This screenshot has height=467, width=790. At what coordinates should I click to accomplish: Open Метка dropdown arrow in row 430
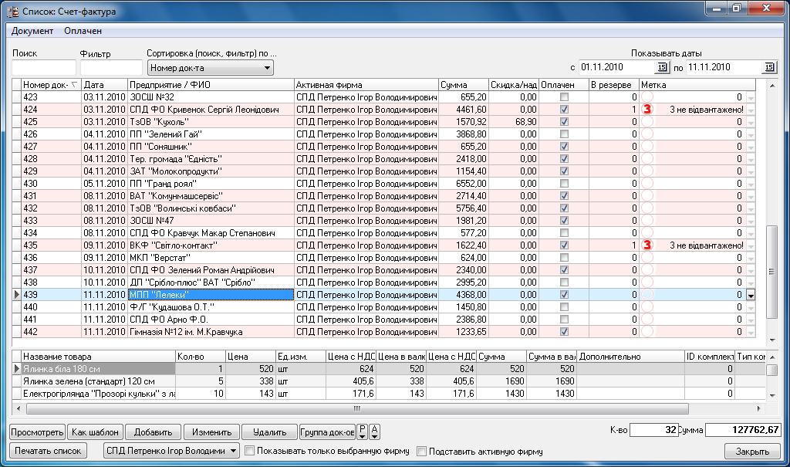tap(751, 184)
